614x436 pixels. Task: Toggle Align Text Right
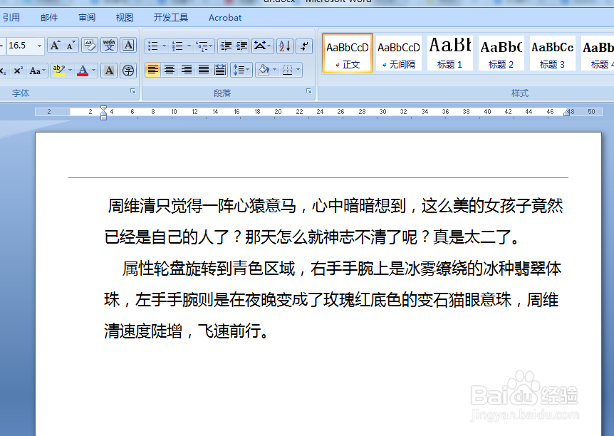tap(187, 70)
